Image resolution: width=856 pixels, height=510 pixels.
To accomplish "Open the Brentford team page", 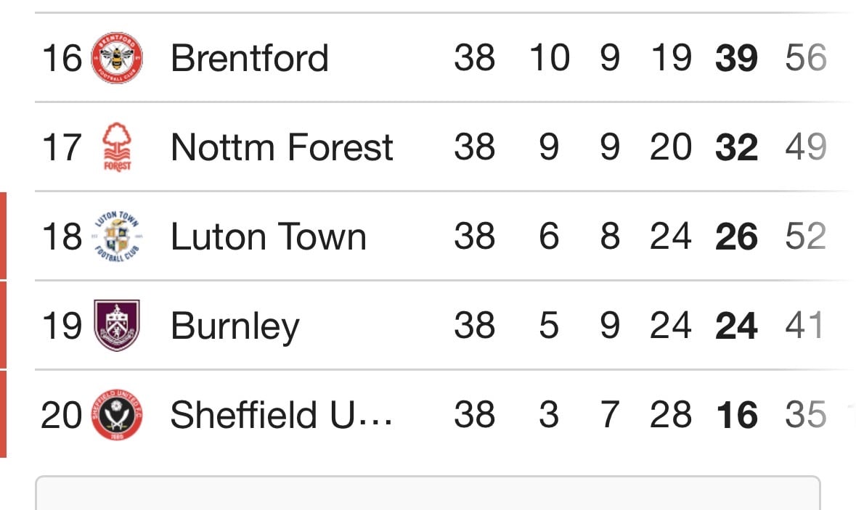I will pyautogui.click(x=250, y=58).
